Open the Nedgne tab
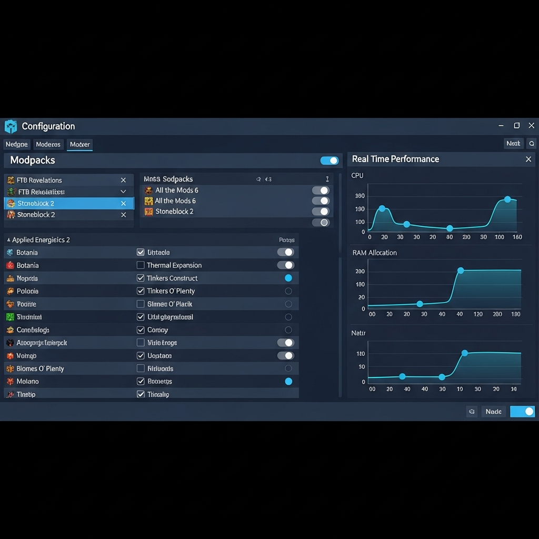Viewport: 539px width, 539px height. (16, 144)
